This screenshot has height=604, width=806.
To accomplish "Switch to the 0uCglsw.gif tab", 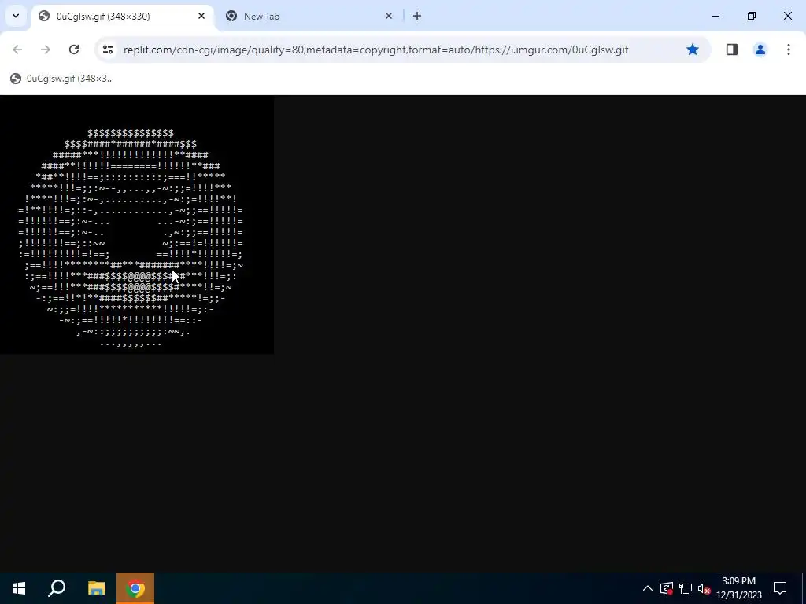I will (x=124, y=16).
